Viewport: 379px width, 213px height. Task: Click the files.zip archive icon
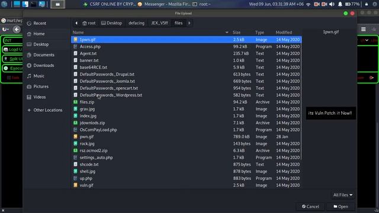click(x=75, y=102)
